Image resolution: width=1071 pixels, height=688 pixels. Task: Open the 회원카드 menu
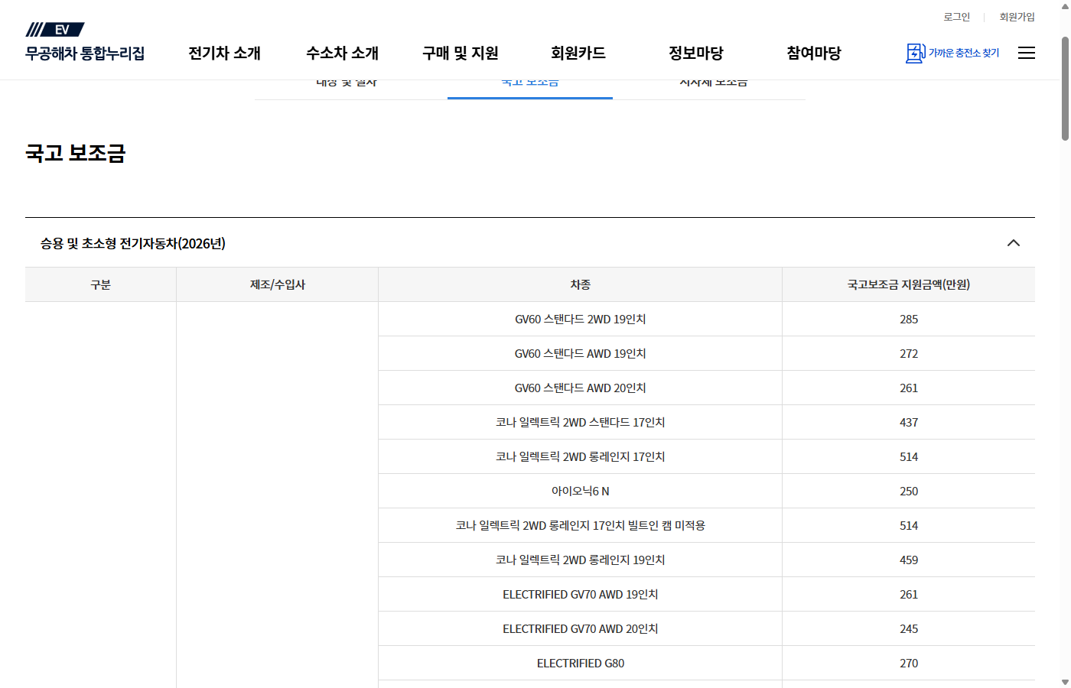pyautogui.click(x=577, y=54)
